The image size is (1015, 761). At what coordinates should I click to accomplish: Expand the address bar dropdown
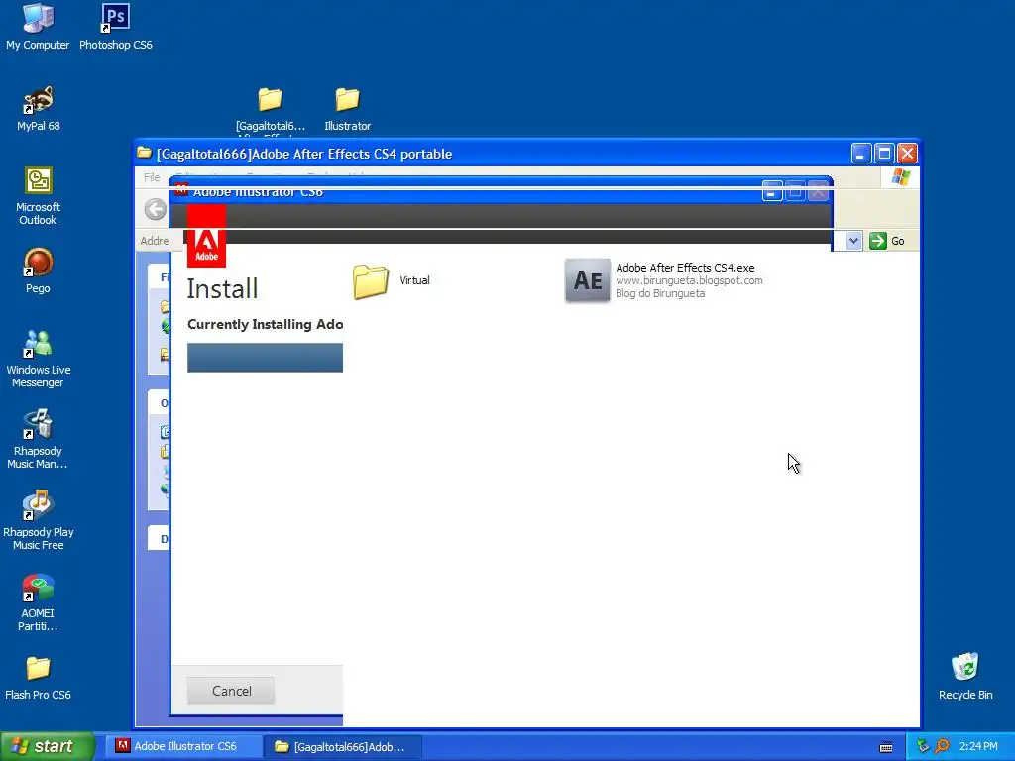click(x=853, y=241)
